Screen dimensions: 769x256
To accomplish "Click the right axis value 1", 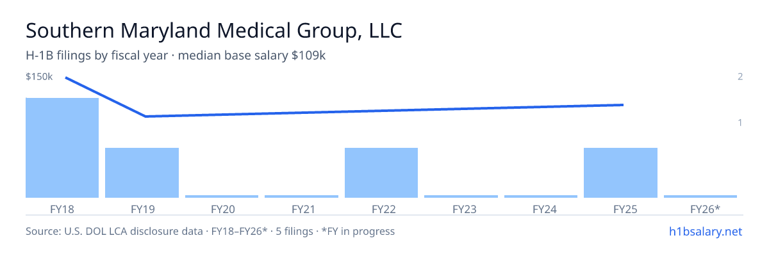I will pos(740,122).
